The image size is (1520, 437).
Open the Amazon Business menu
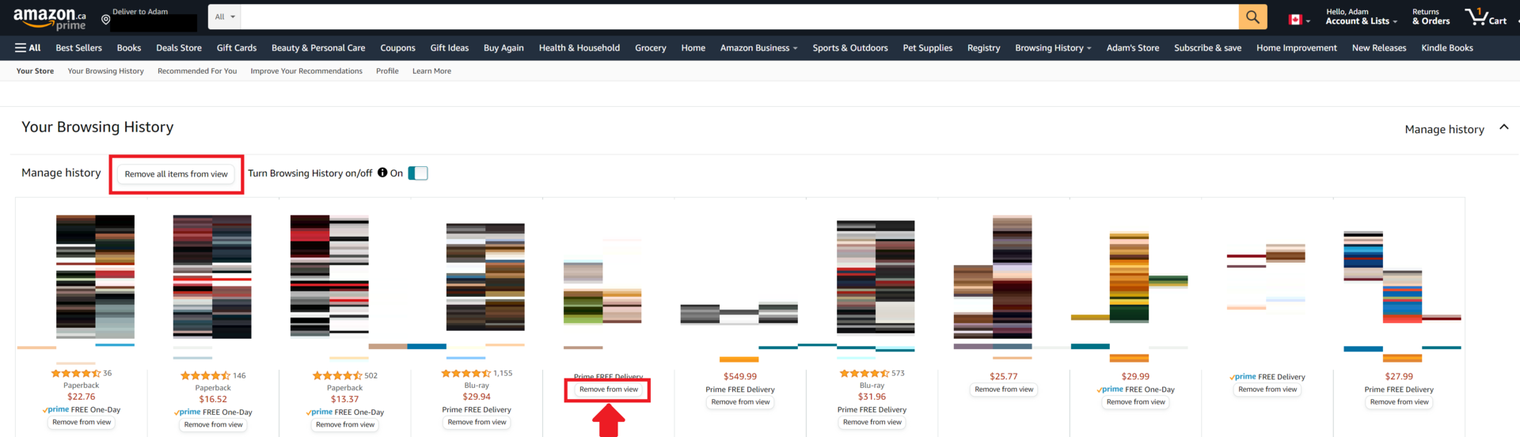point(758,47)
